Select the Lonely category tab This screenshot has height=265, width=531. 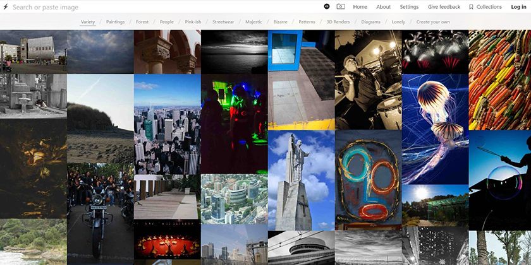pos(398,21)
